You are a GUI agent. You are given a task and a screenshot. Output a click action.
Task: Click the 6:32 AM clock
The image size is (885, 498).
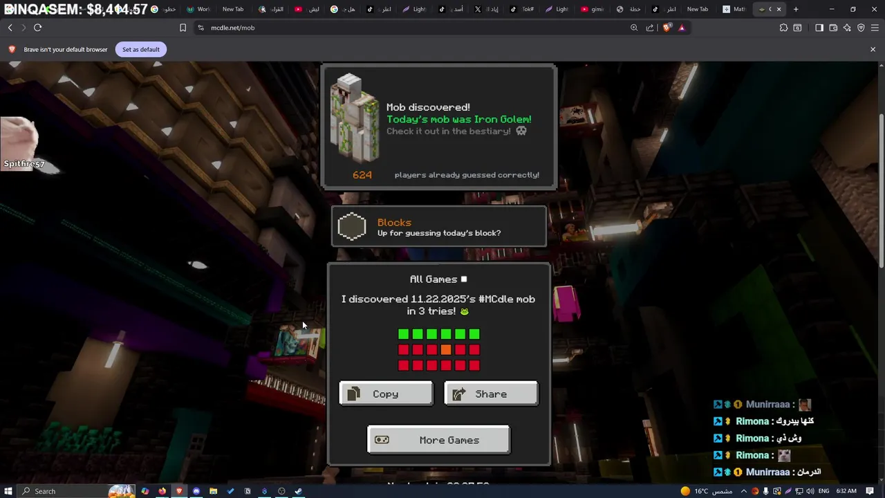point(846,491)
